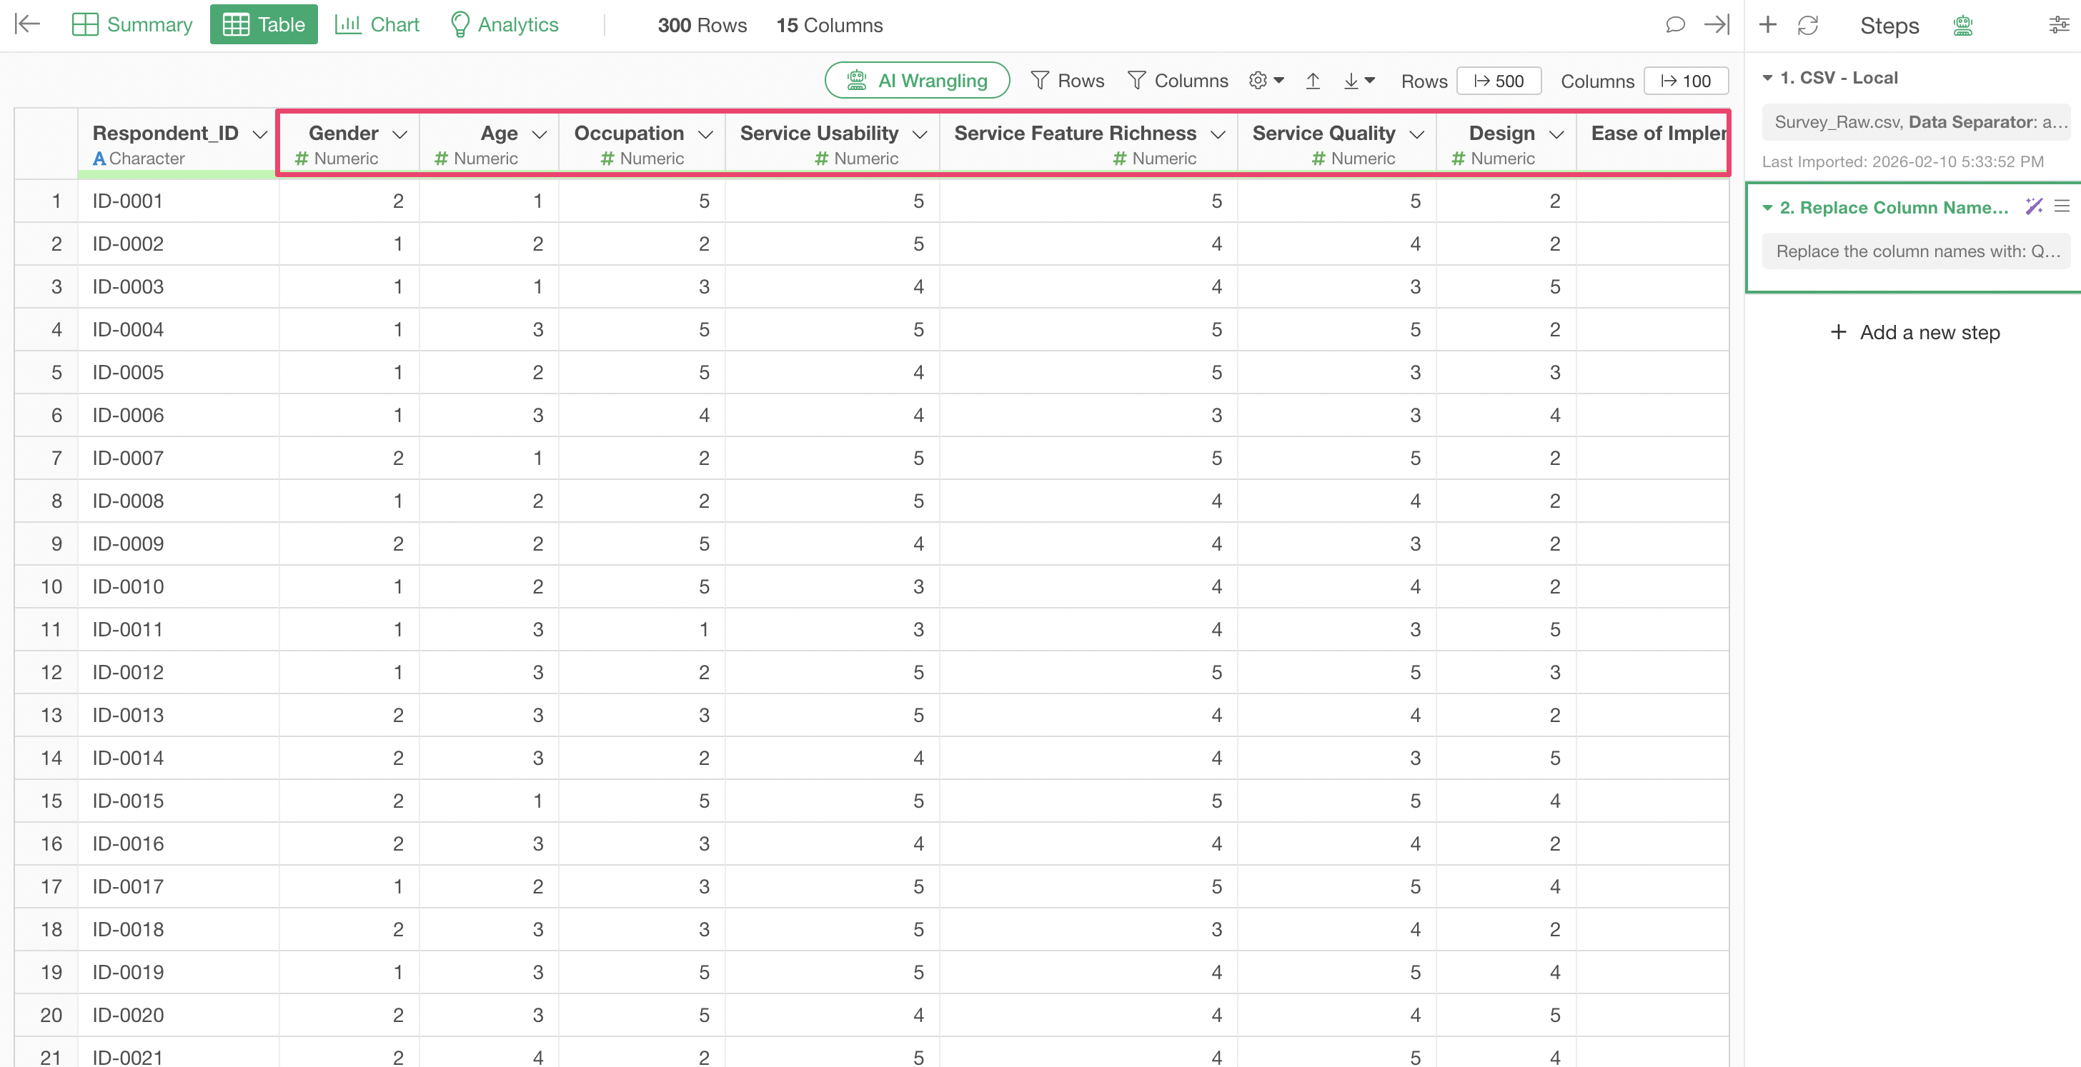Click the AI Wrangling button

coord(917,81)
